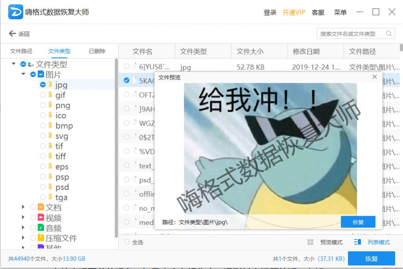Click the 开通VIP link
This screenshot has height=269, width=403.
point(294,12)
